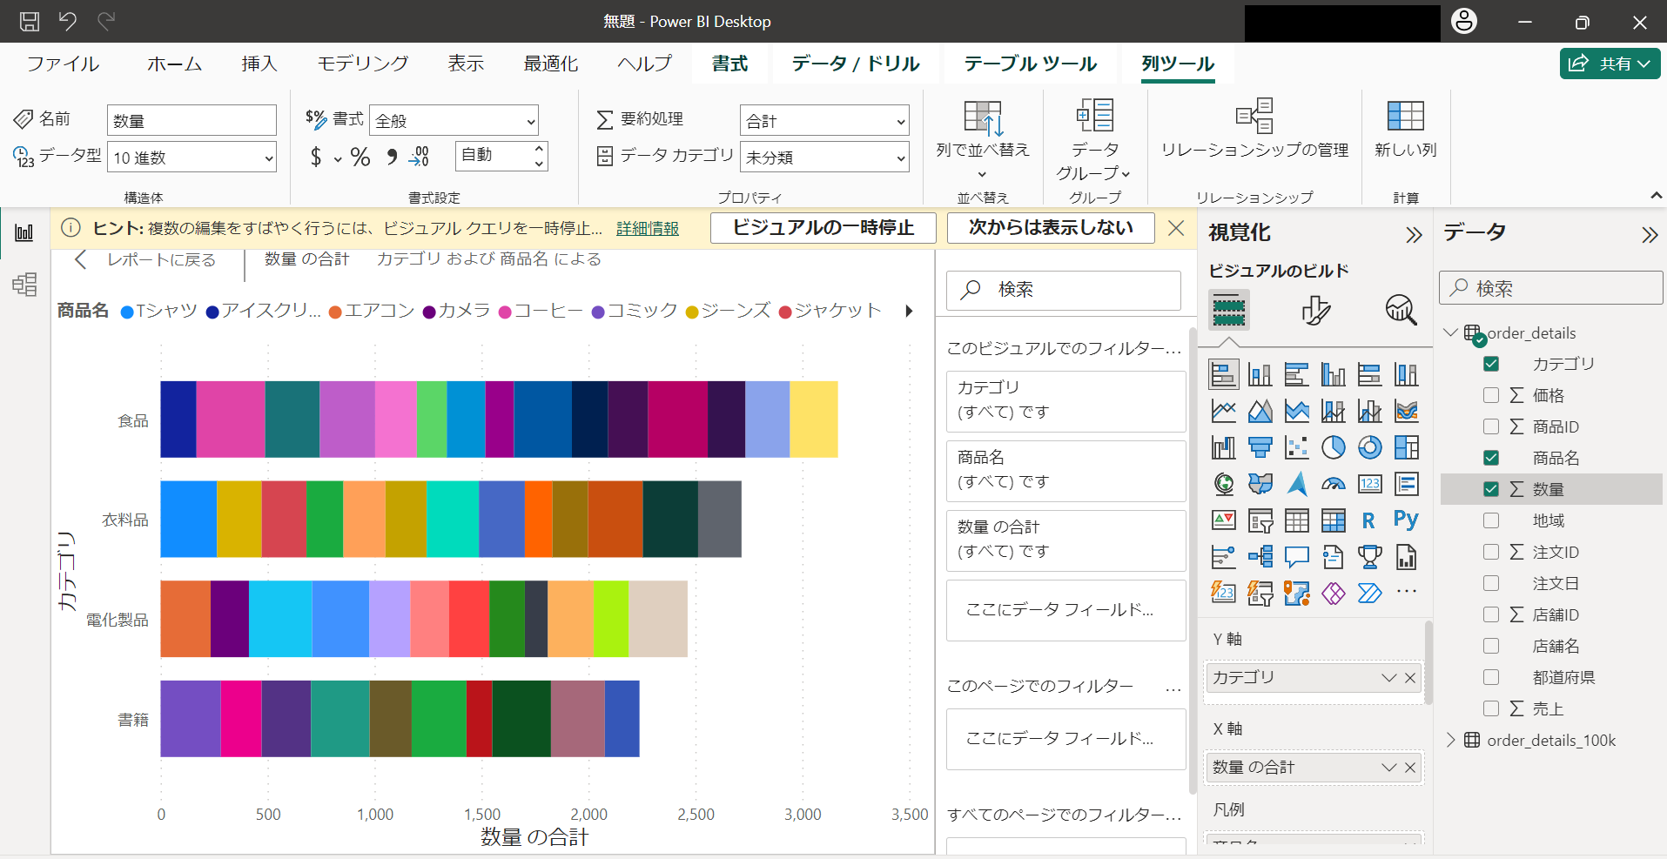Open the 書式 ribbon tab

[x=729, y=64]
